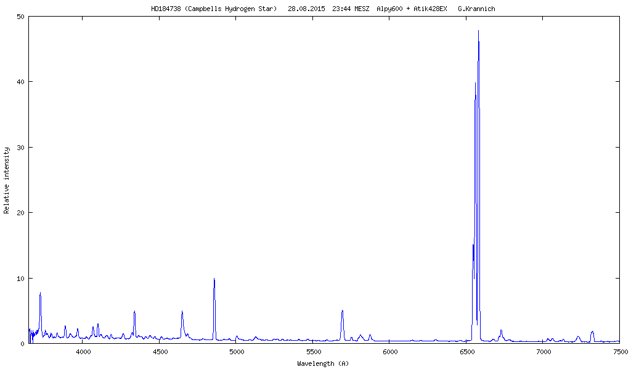This screenshot has width=631, height=369.
Task: Click the emission peak near 4861 Angstroms
Action: [214, 280]
